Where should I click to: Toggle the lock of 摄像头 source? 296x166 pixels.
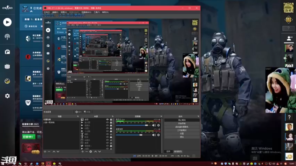click(x=111, y=125)
